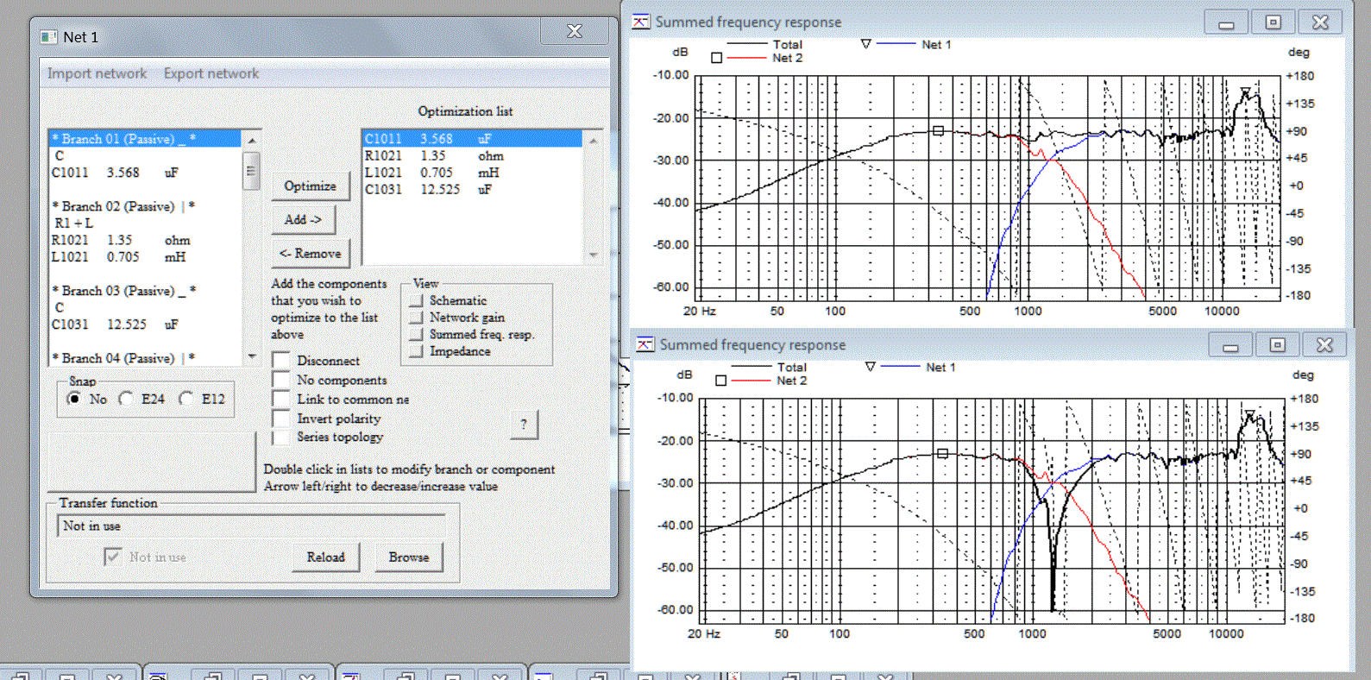
Task: Minimize the bottom Summed frequency response window
Action: click(1231, 345)
